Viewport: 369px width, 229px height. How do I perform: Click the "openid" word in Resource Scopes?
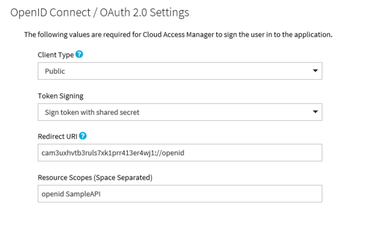pos(52,194)
